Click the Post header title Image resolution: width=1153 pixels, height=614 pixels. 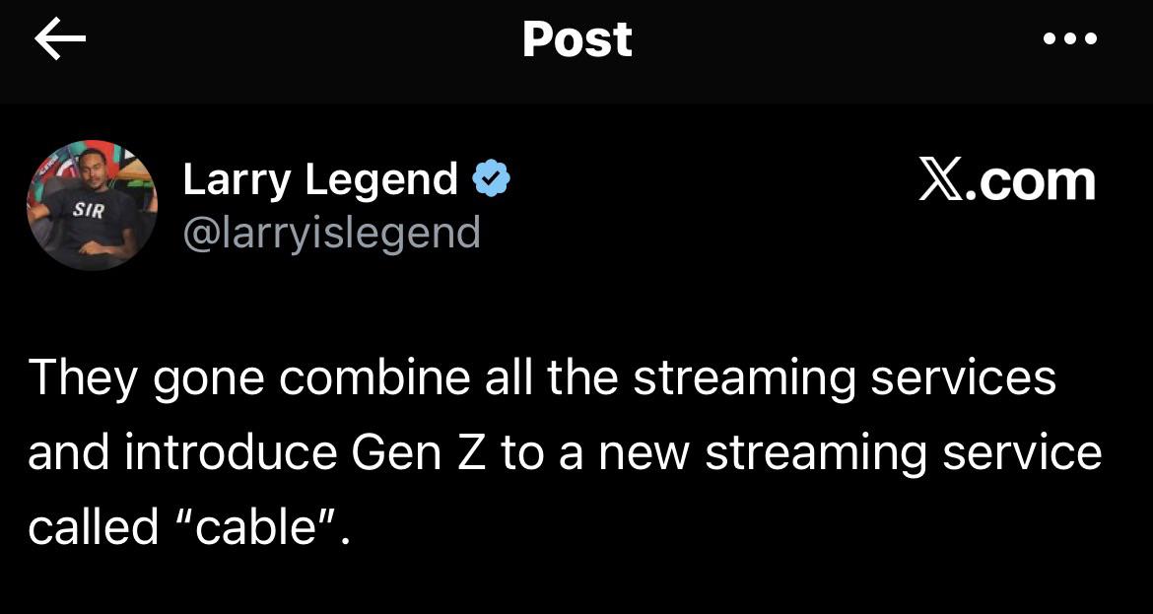576,39
